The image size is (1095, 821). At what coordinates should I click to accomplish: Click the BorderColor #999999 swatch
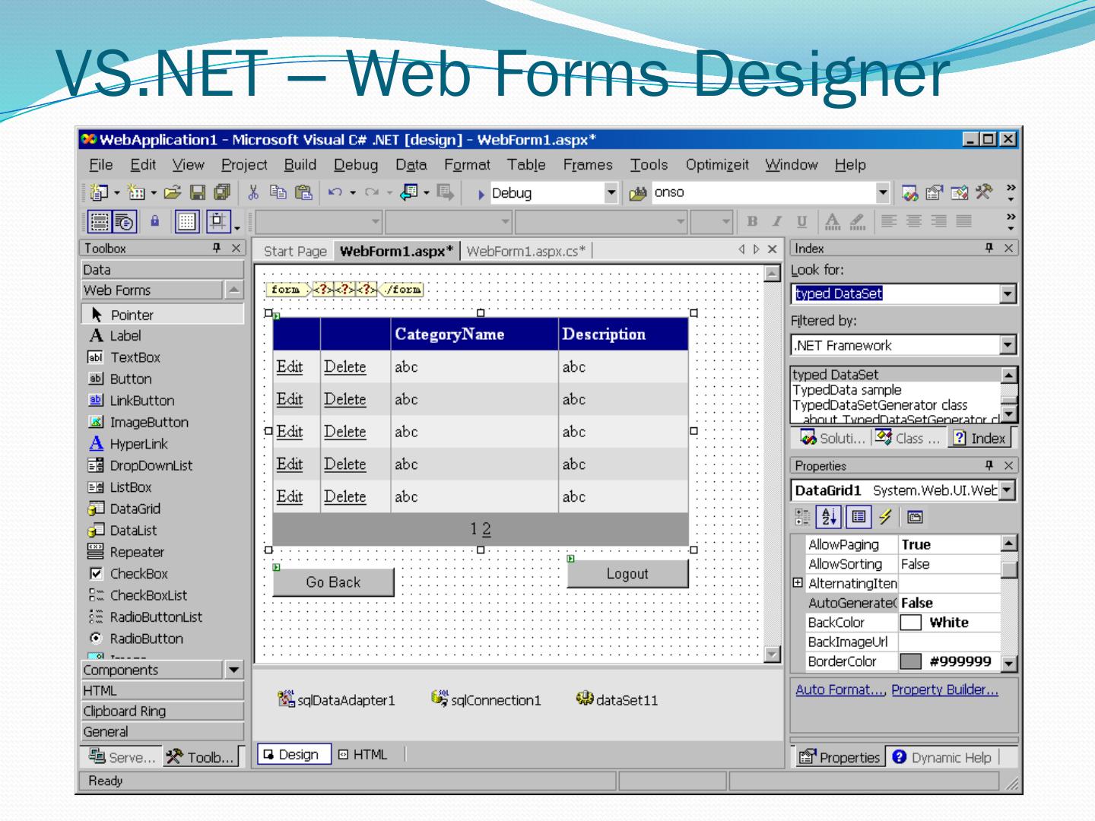point(911,661)
